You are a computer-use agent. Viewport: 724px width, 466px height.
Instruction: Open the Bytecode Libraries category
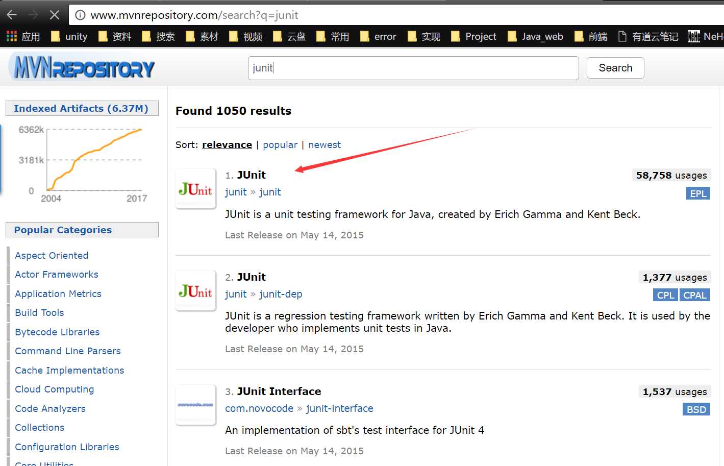pyautogui.click(x=57, y=332)
